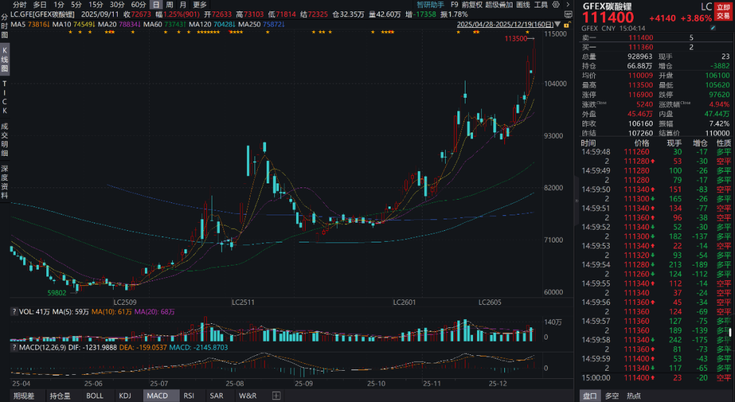This screenshot has height=402, width=735.
Task: Click the plus icon to add an indicator tab
Action: coord(276,395)
